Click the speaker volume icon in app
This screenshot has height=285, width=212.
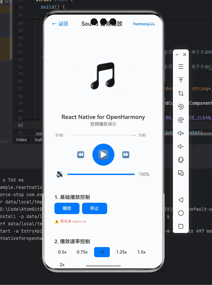pos(60,174)
